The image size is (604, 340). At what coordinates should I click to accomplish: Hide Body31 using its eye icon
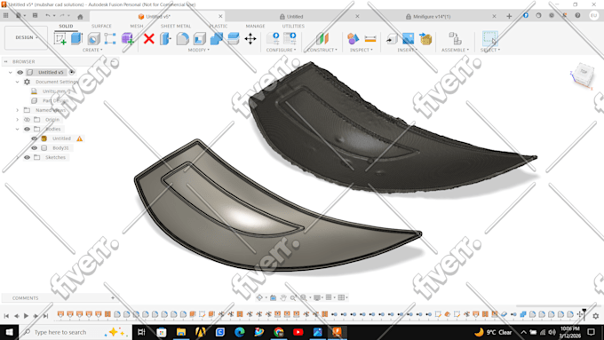click(x=35, y=148)
